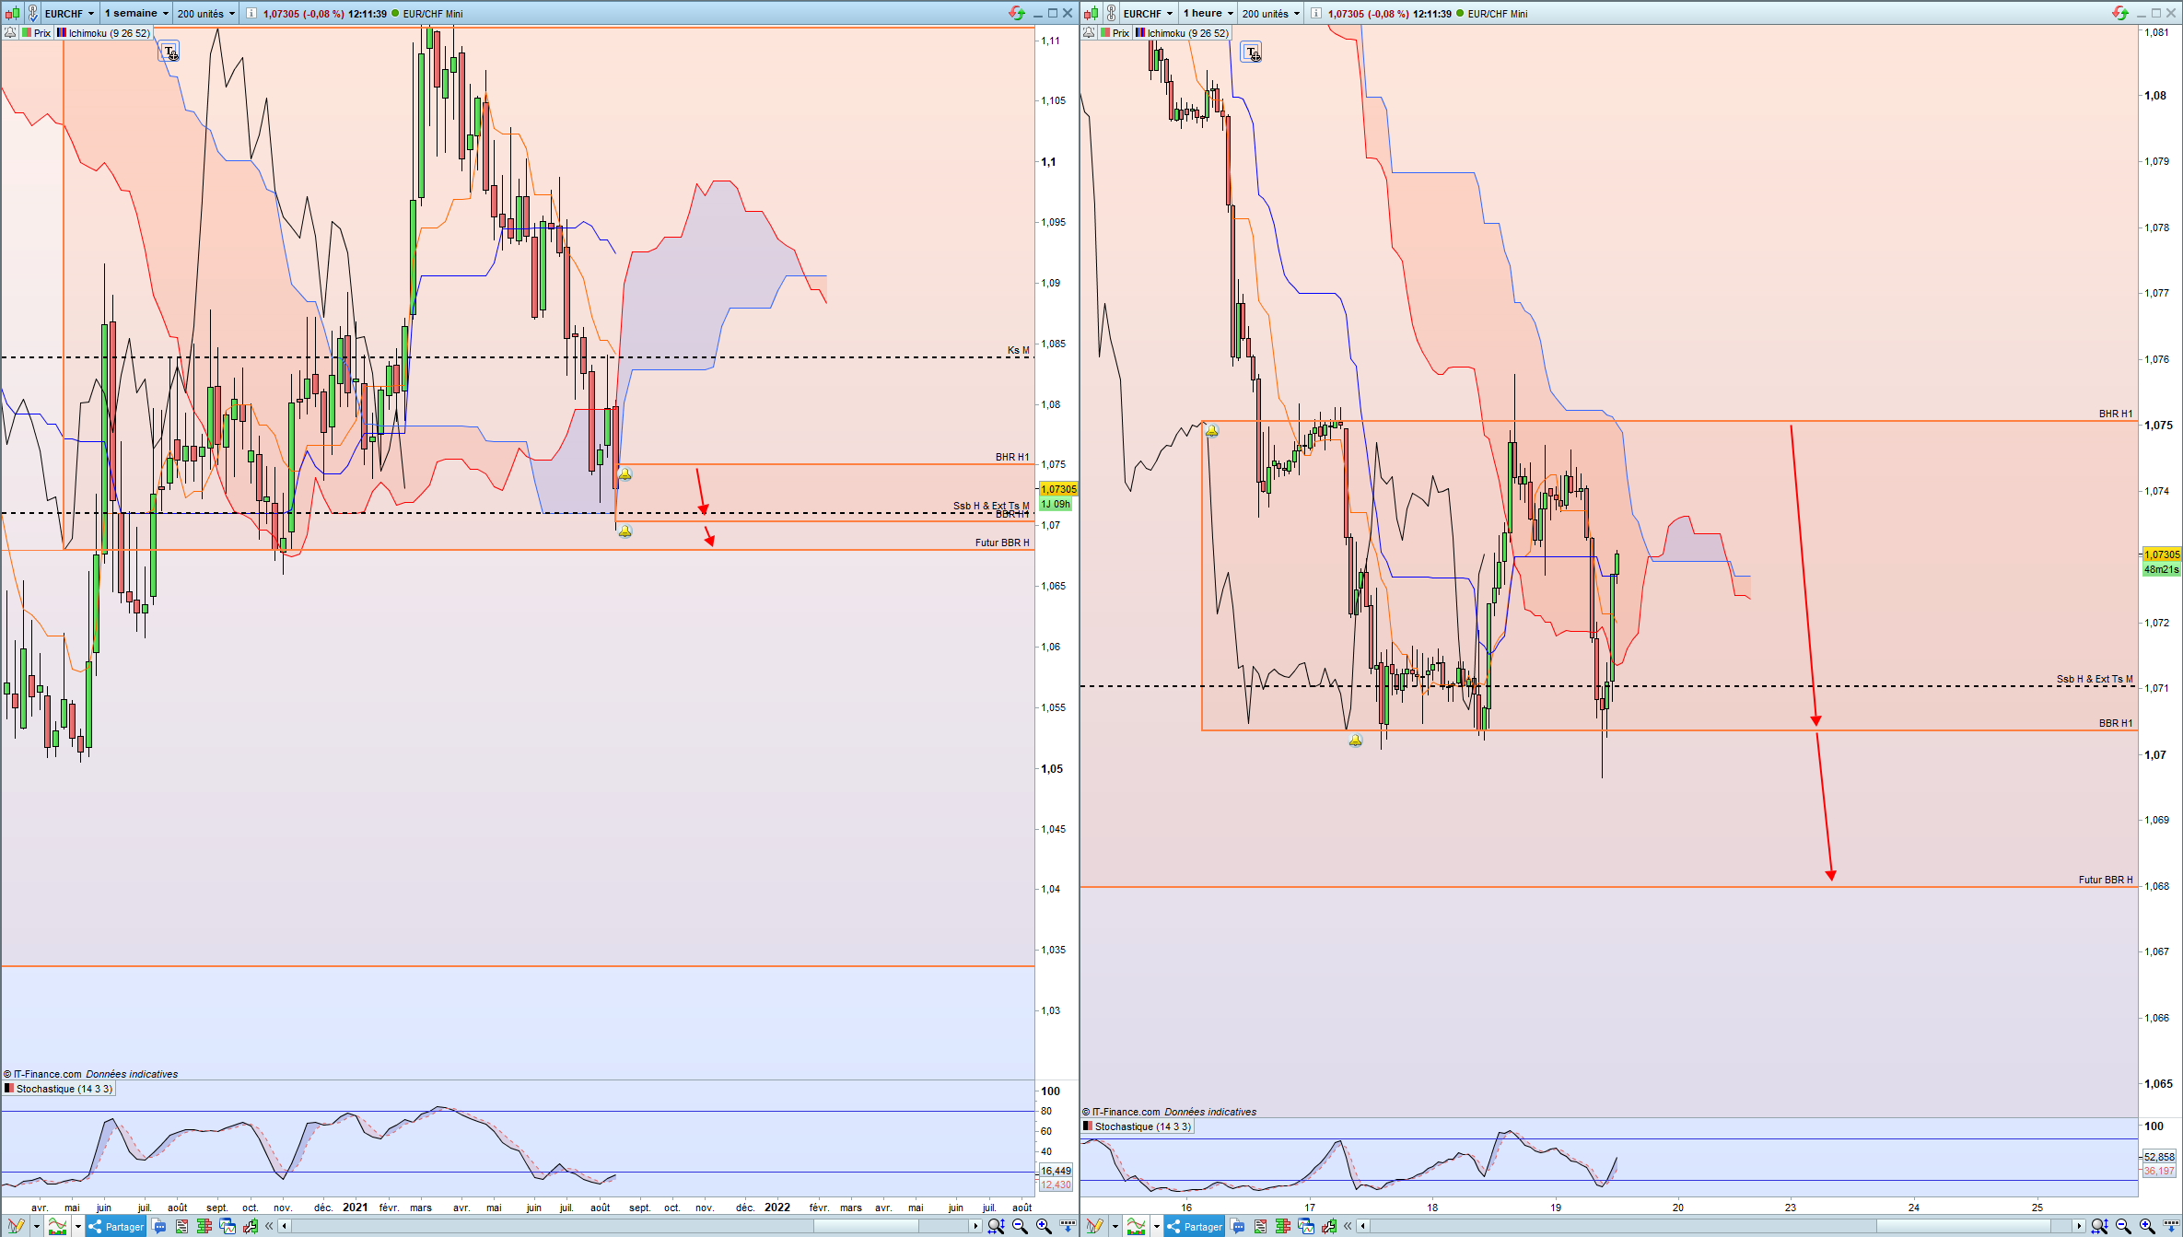Click the alert bell icon in hourly chart
The width and height of the screenshot is (2183, 1237).
(1089, 33)
